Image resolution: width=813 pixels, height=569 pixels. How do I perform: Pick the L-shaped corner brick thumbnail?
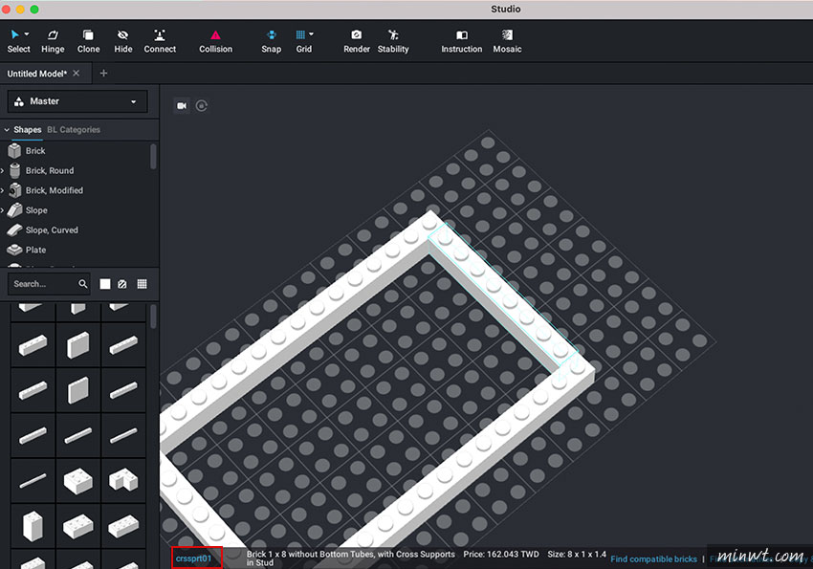123,480
